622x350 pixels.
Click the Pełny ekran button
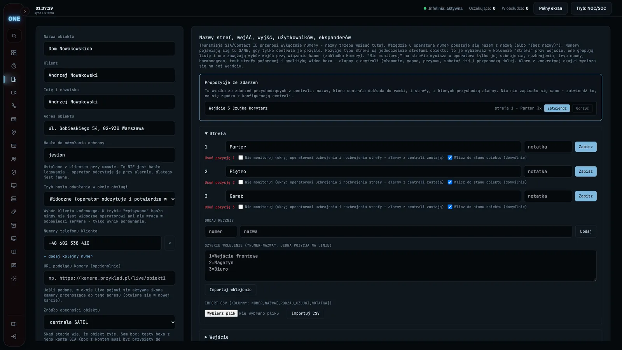[x=550, y=8]
